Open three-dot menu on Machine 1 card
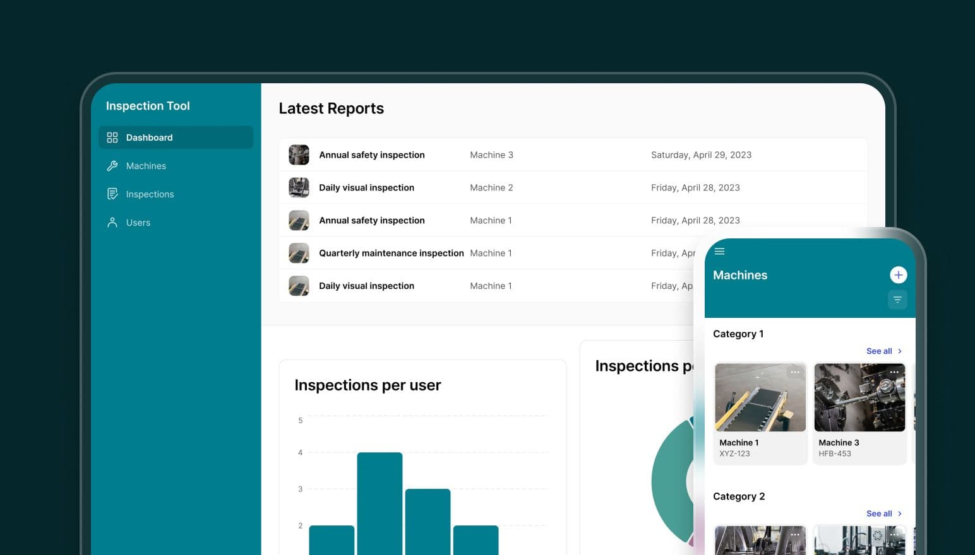 (x=795, y=373)
